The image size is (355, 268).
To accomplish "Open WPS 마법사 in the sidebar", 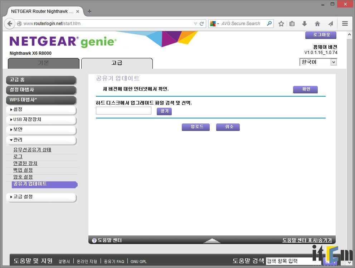I will click(42, 100).
